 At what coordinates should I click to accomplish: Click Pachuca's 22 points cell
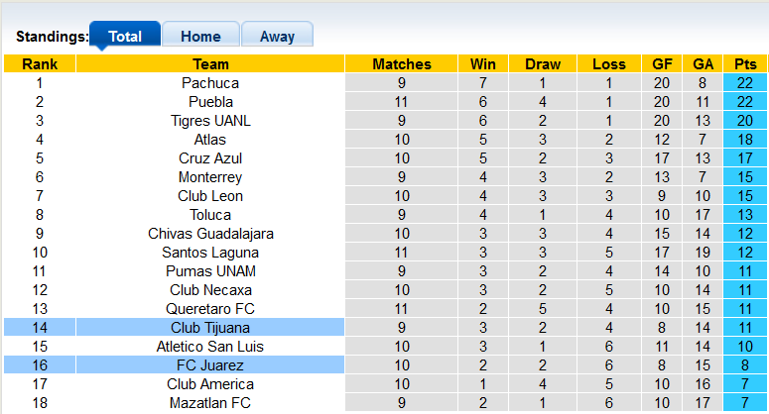[x=745, y=83]
